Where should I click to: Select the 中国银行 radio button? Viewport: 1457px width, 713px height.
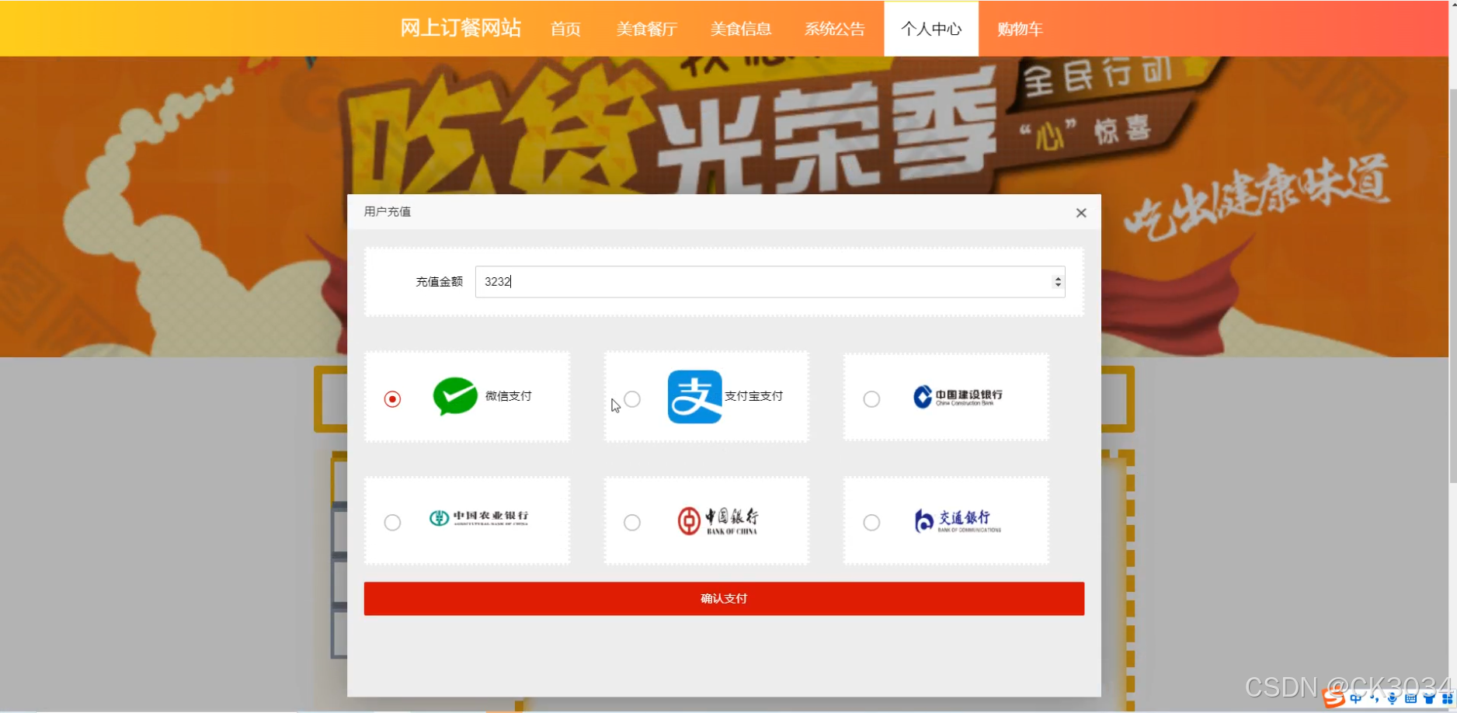(632, 523)
